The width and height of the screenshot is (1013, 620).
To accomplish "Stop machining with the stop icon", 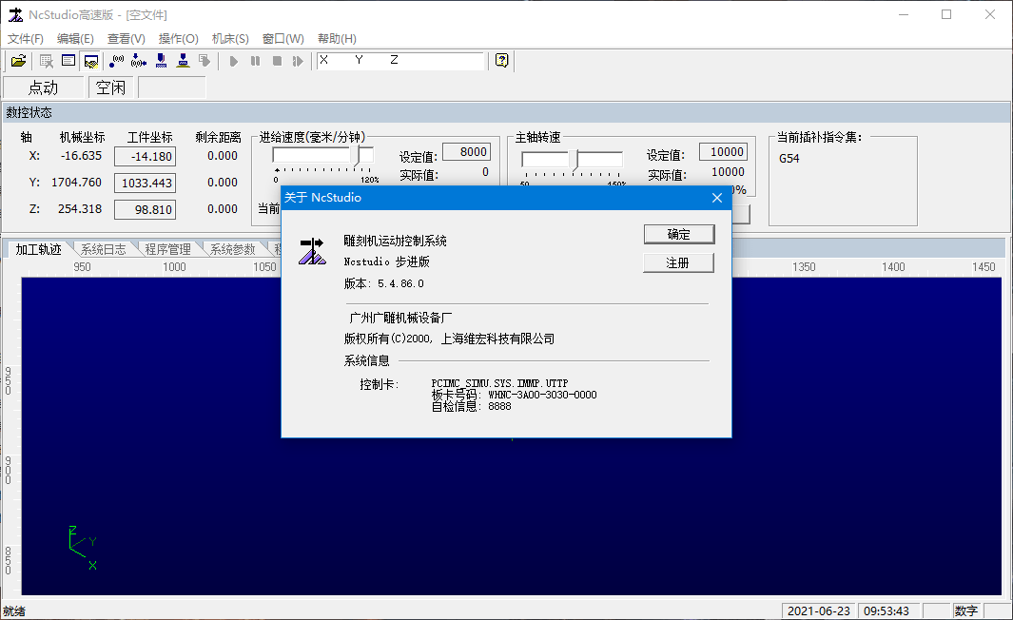I will pyautogui.click(x=277, y=61).
